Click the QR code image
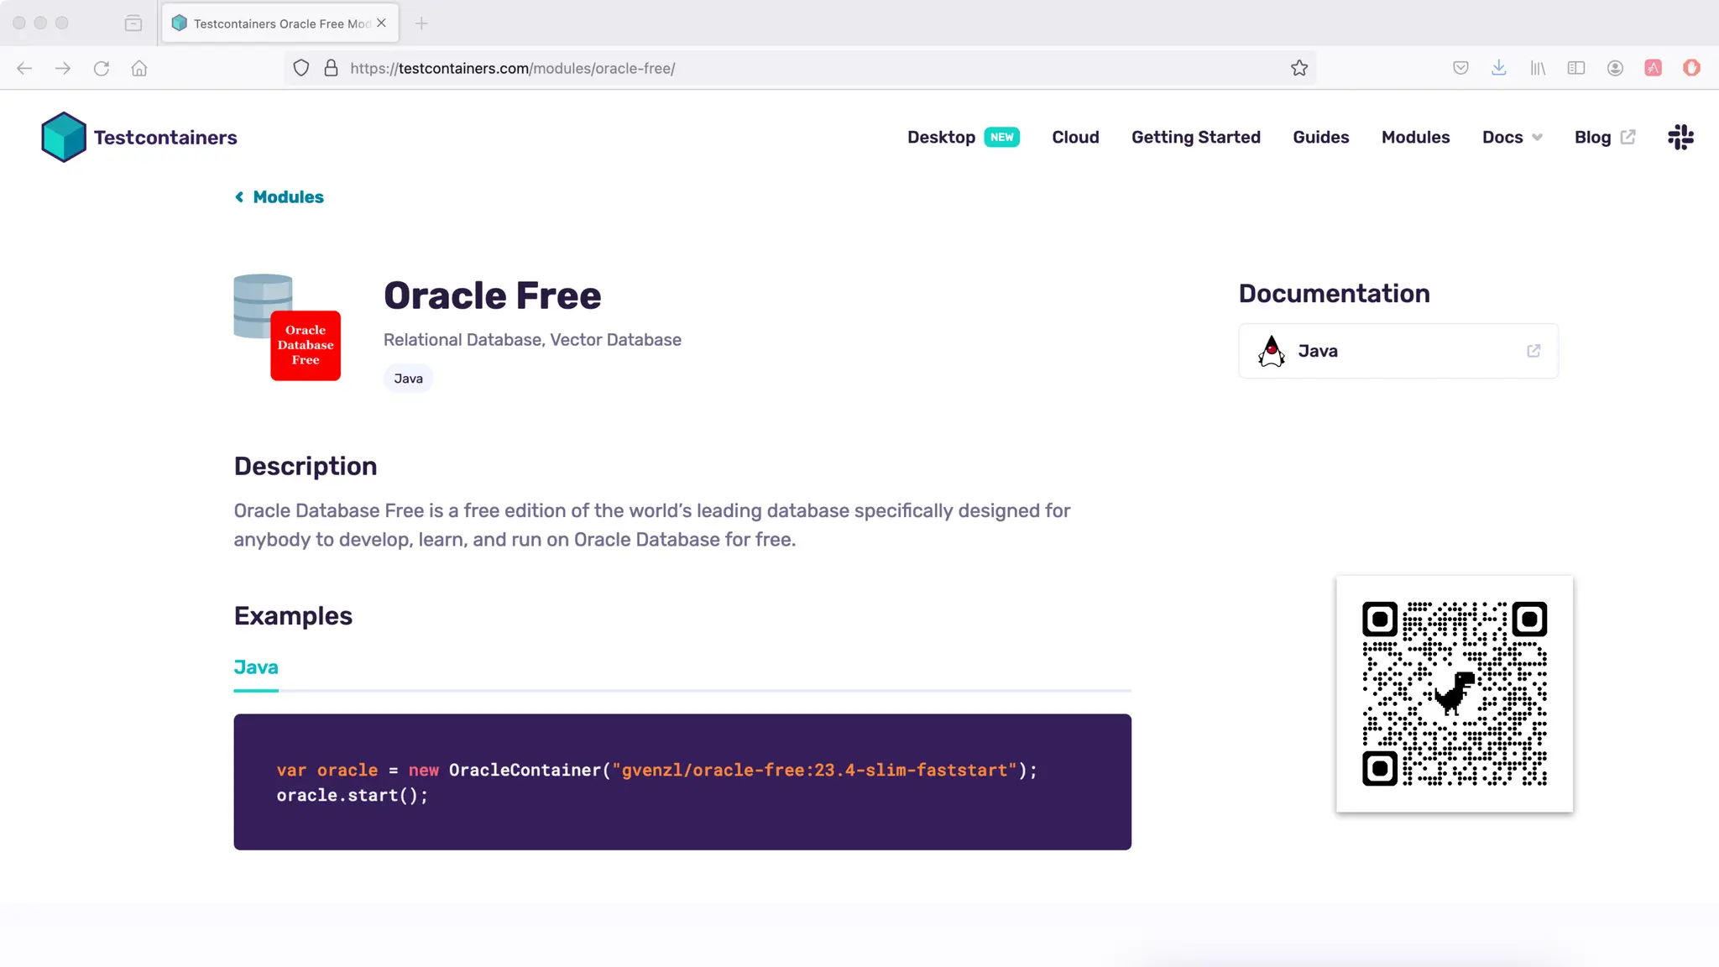The width and height of the screenshot is (1719, 967). (1454, 693)
